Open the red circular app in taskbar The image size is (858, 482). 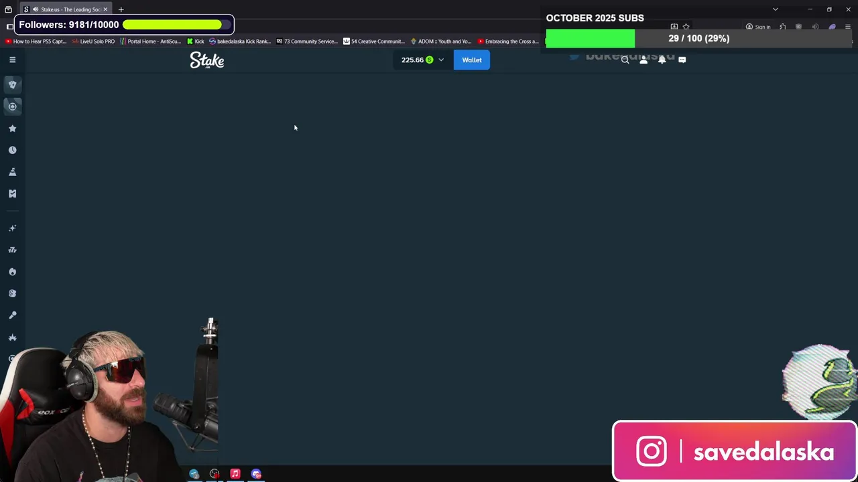214,474
